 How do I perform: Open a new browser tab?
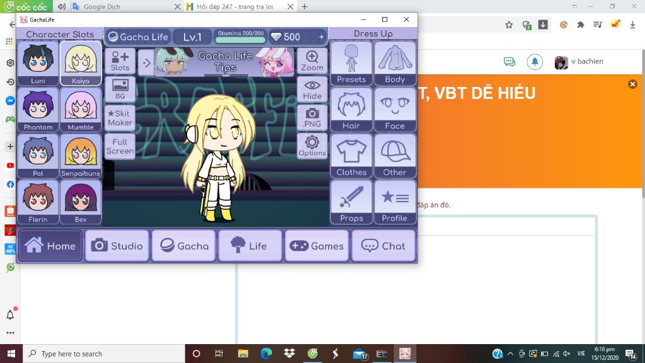[304, 6]
